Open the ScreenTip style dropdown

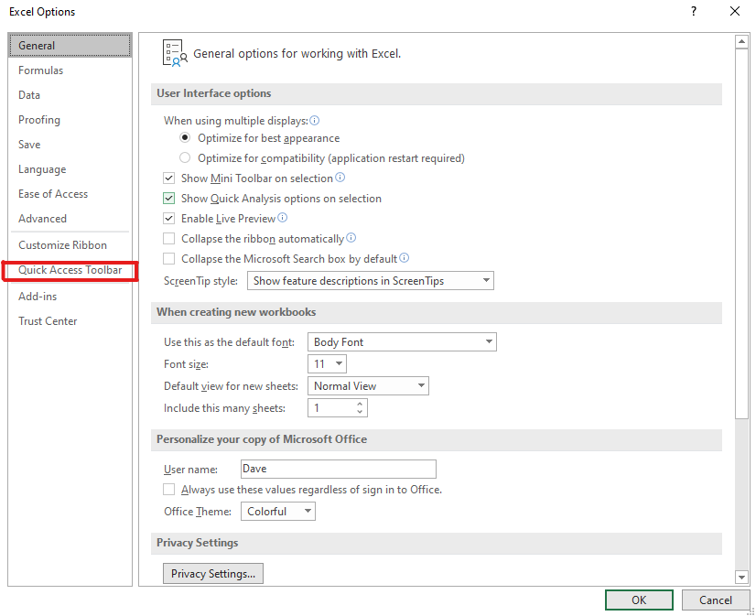(371, 281)
